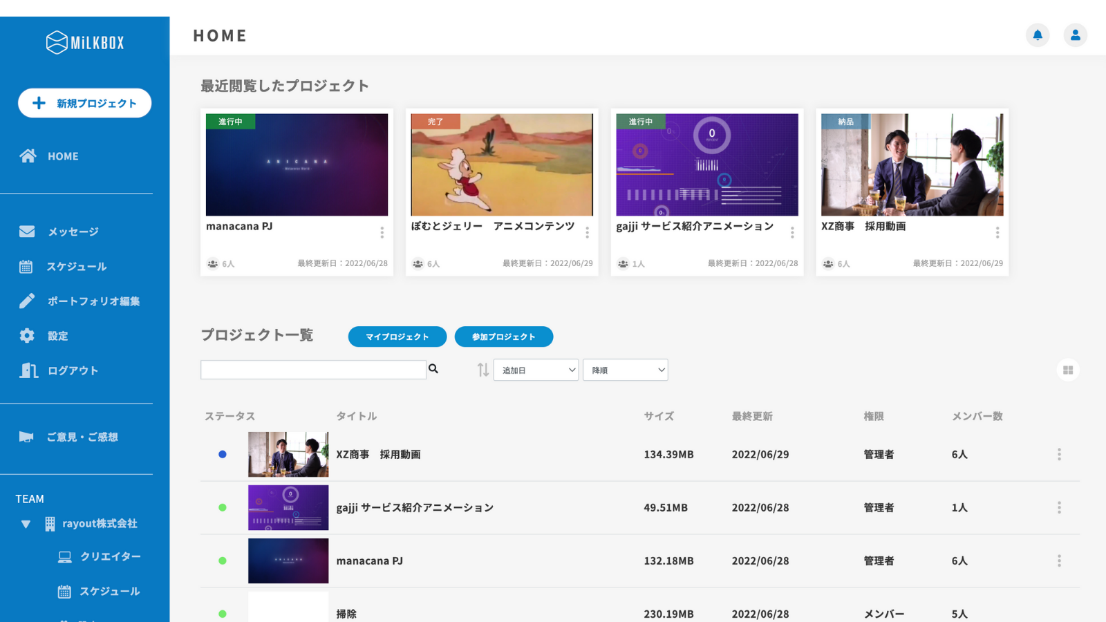Go to メッセージ in sidebar
Viewport: 1106px width, 622px height.
tap(73, 232)
